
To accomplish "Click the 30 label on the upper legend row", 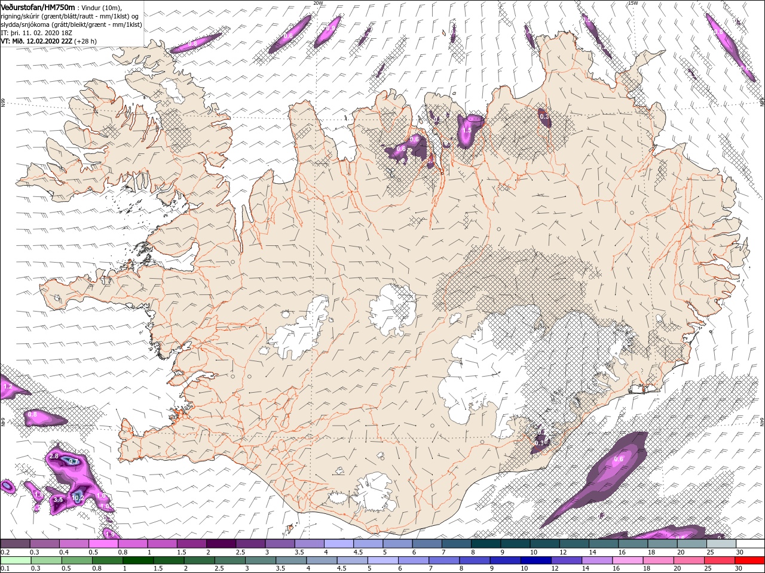I will [x=739, y=553].
